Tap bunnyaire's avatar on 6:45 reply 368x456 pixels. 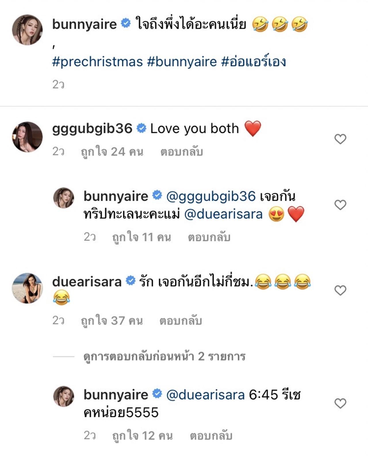coord(64,396)
